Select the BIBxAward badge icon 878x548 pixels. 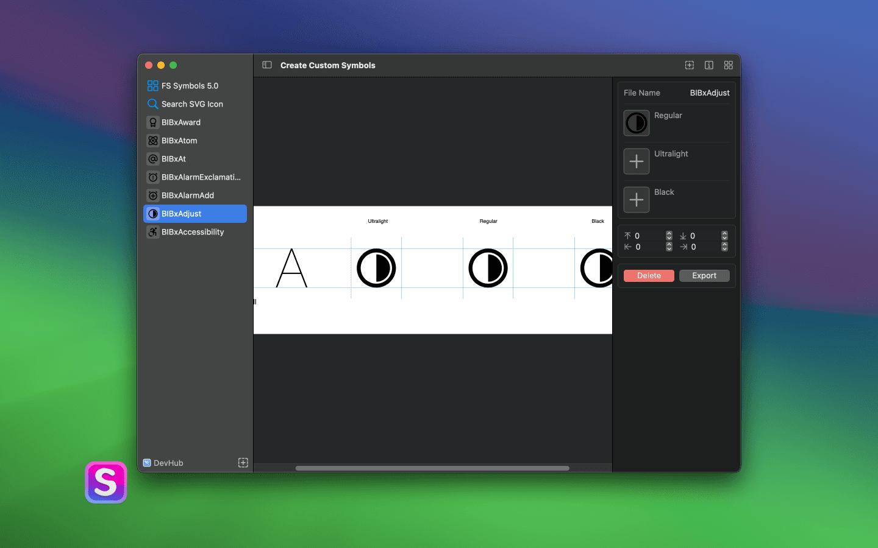[152, 122]
